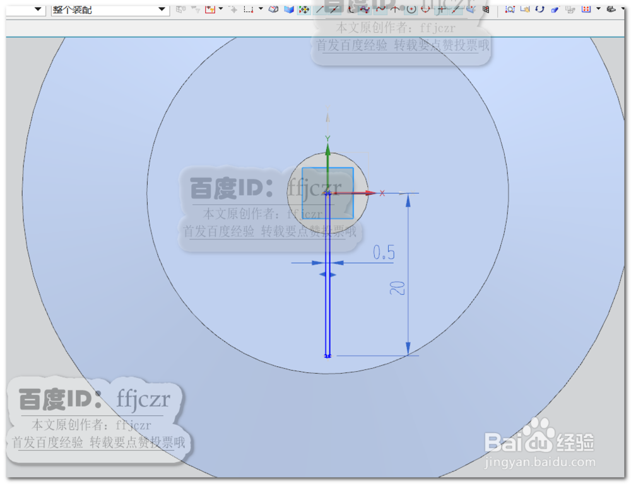631x484 pixels.
Task: Expand the leftmost type filter dropdown arrow
Action: coord(38,9)
